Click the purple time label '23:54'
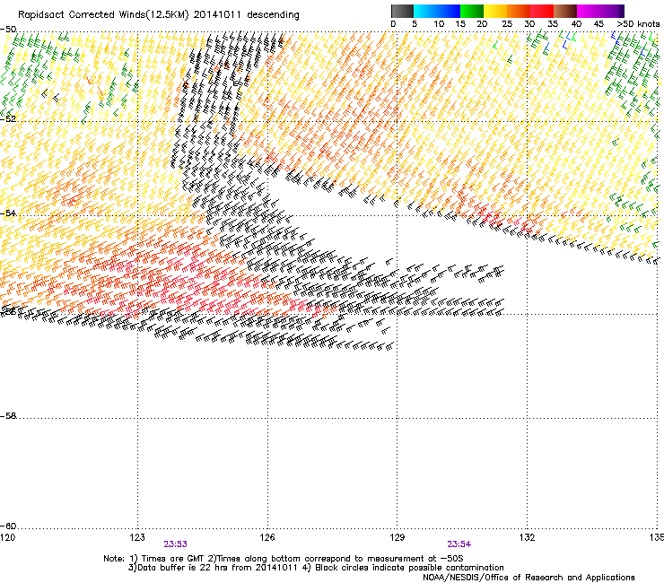Image resolution: width=664 pixels, height=583 pixels. pos(459,544)
